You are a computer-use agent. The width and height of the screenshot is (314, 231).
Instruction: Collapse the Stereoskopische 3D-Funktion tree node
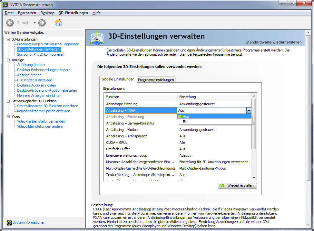coord(8,101)
